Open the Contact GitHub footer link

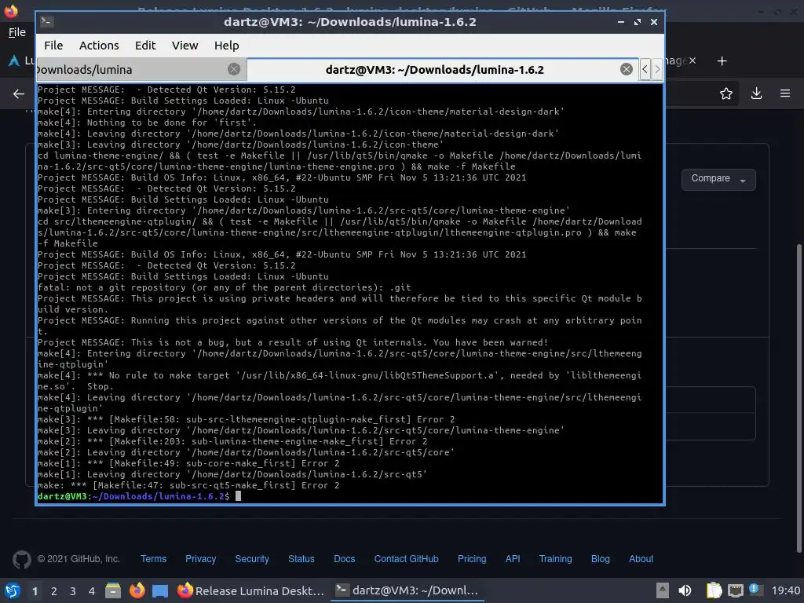click(x=406, y=559)
